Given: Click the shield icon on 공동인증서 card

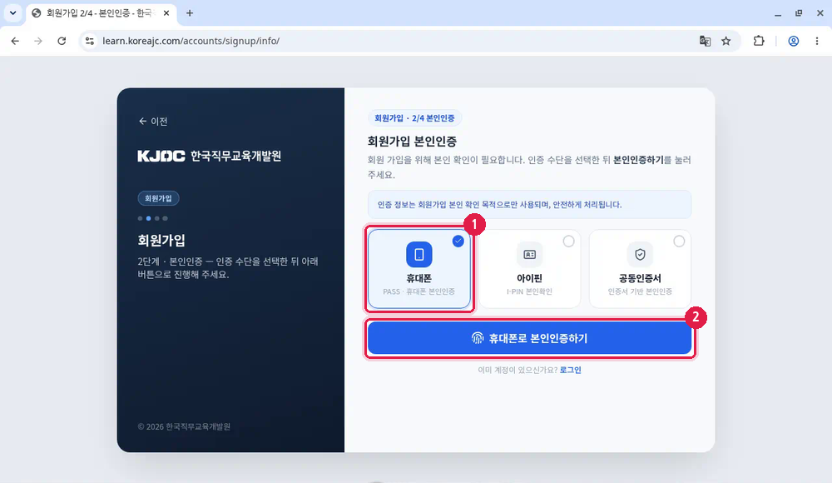Looking at the screenshot, I should (640, 255).
